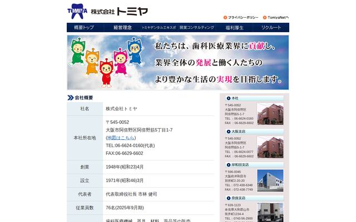
Task: Click the 本社所在地 row label
Action: (x=85, y=138)
